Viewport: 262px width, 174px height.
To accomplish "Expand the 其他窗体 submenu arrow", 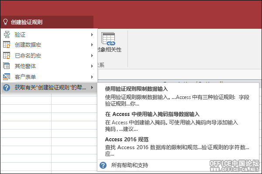I will [92, 66].
